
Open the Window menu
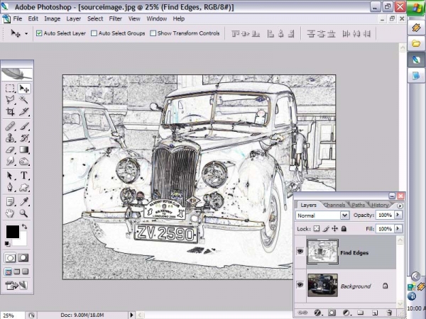point(157,18)
